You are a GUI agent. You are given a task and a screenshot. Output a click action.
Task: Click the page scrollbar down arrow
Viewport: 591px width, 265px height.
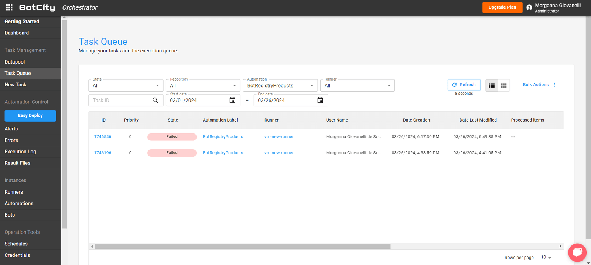588,263
